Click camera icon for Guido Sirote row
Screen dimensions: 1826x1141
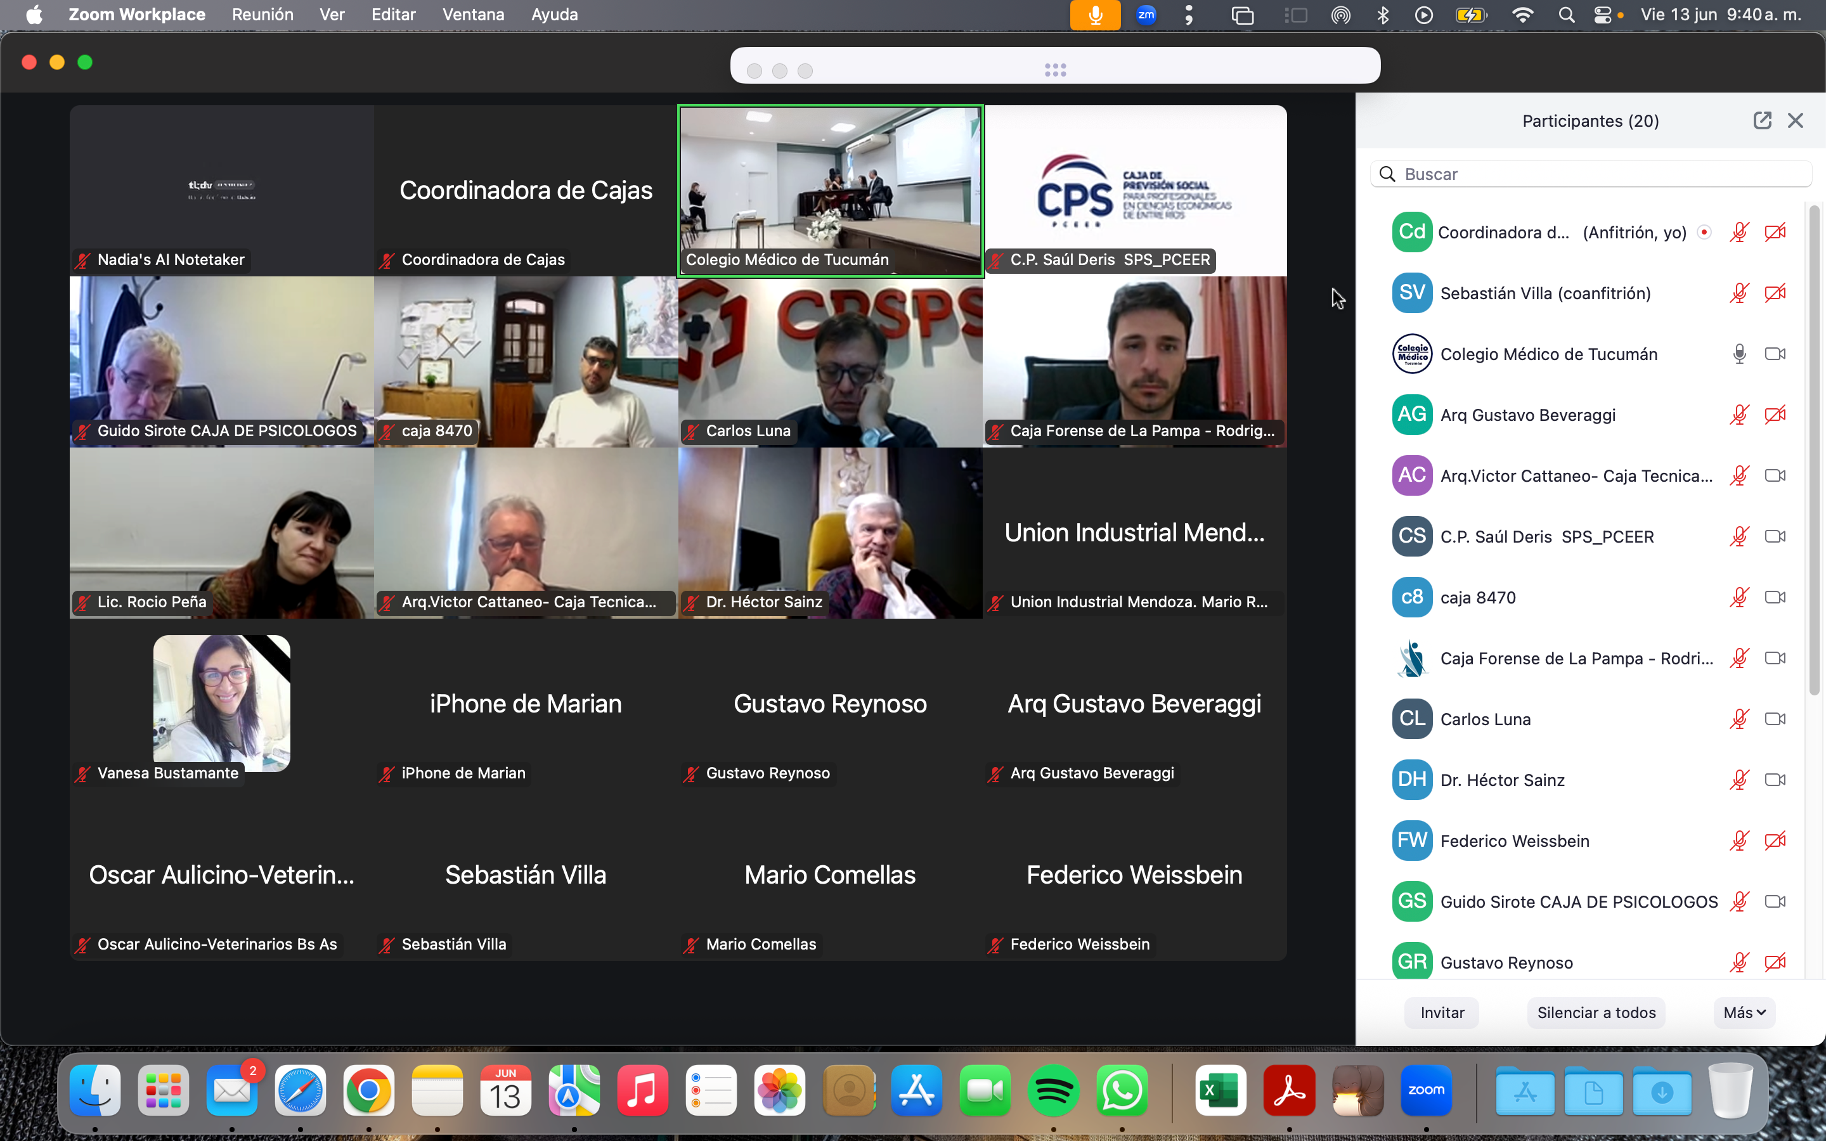pos(1775,902)
